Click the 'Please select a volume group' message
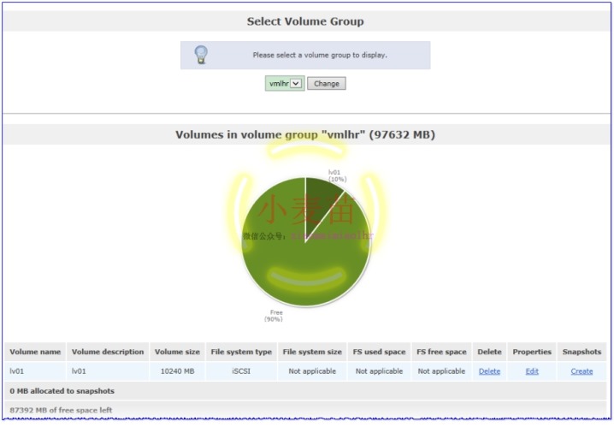This screenshot has width=614, height=427. [x=320, y=56]
